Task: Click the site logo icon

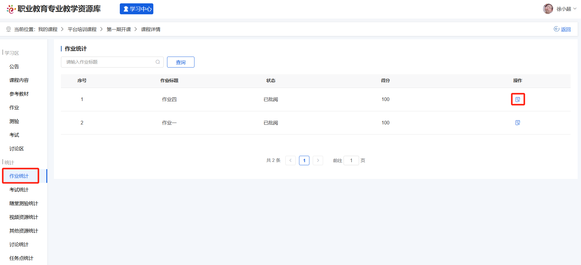Action: click(x=11, y=9)
